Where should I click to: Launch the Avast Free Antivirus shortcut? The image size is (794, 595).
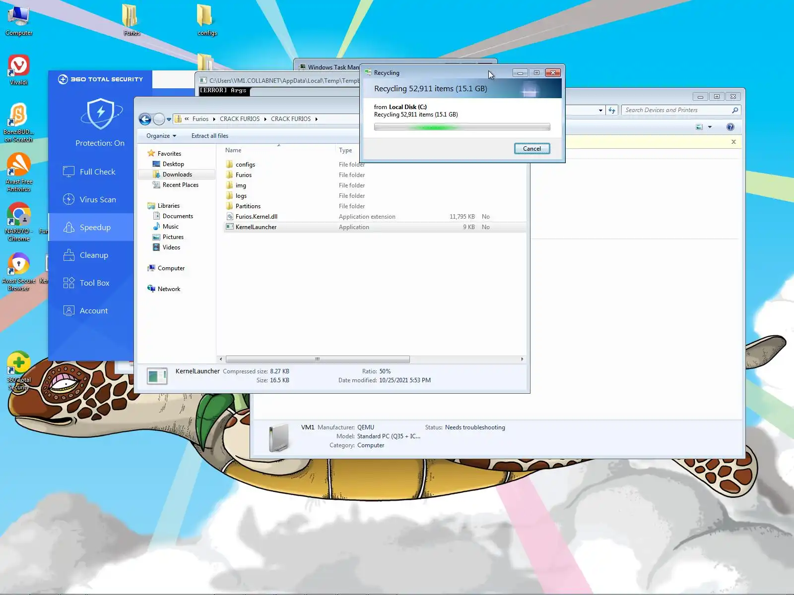(x=19, y=172)
